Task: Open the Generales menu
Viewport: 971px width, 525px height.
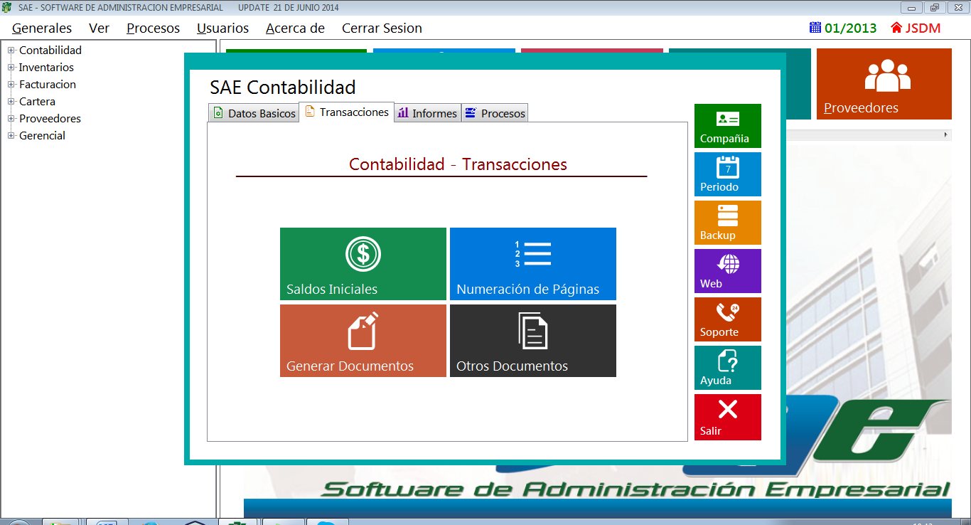Action: coord(42,28)
